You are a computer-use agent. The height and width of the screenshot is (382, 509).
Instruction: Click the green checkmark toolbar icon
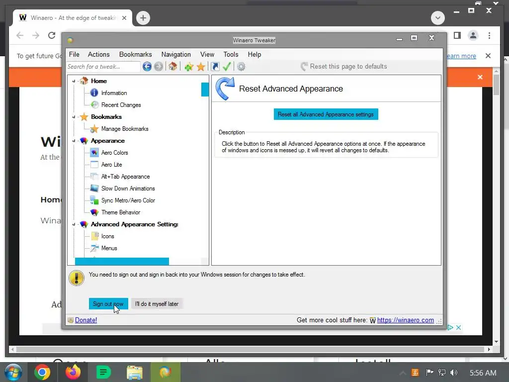[227, 67]
